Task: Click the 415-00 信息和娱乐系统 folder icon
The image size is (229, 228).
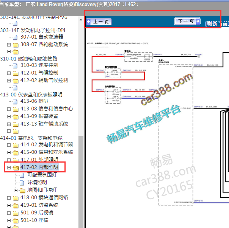Action: (16, 153)
